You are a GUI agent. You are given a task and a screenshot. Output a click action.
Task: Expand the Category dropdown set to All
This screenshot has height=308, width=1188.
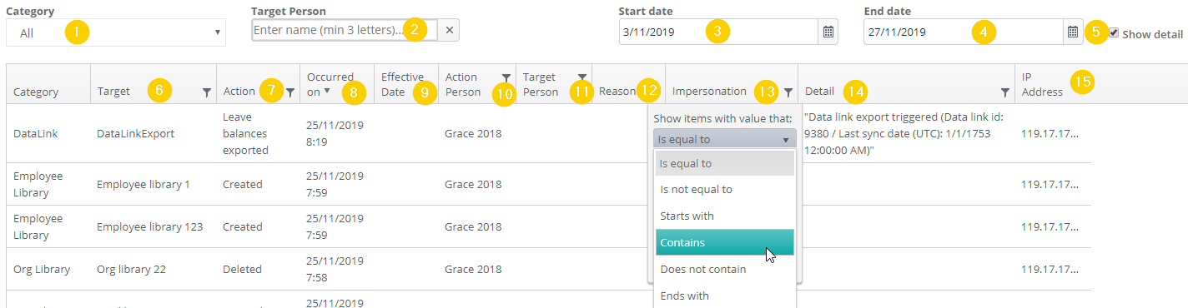tap(116, 32)
